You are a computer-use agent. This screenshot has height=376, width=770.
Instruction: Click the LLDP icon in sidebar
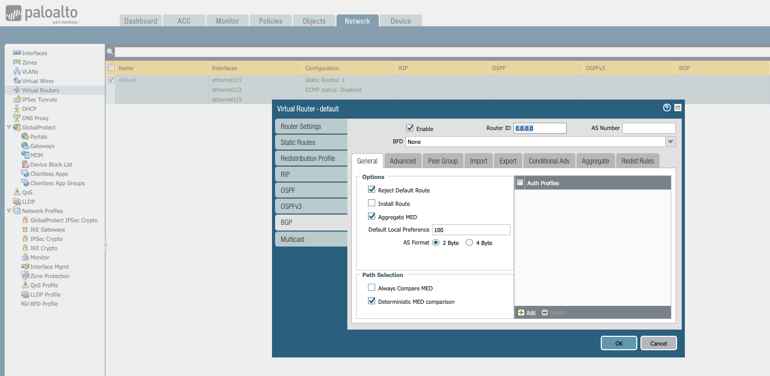[17, 202]
